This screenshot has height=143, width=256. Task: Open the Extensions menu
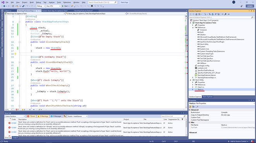click(67, 2)
